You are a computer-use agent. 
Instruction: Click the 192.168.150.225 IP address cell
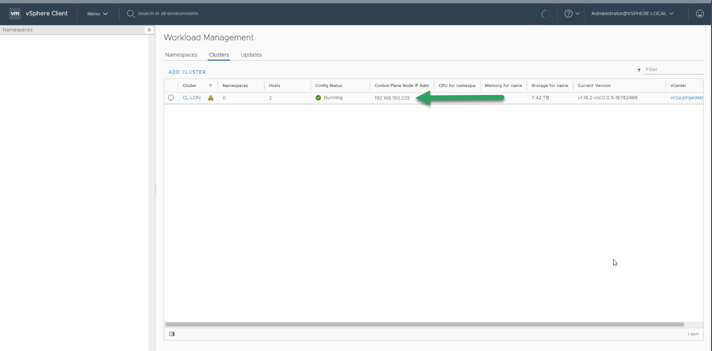[x=392, y=98]
